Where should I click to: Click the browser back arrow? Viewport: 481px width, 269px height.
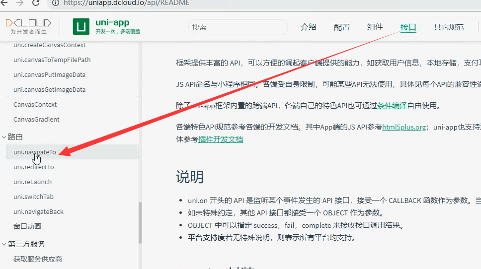[4, 3]
